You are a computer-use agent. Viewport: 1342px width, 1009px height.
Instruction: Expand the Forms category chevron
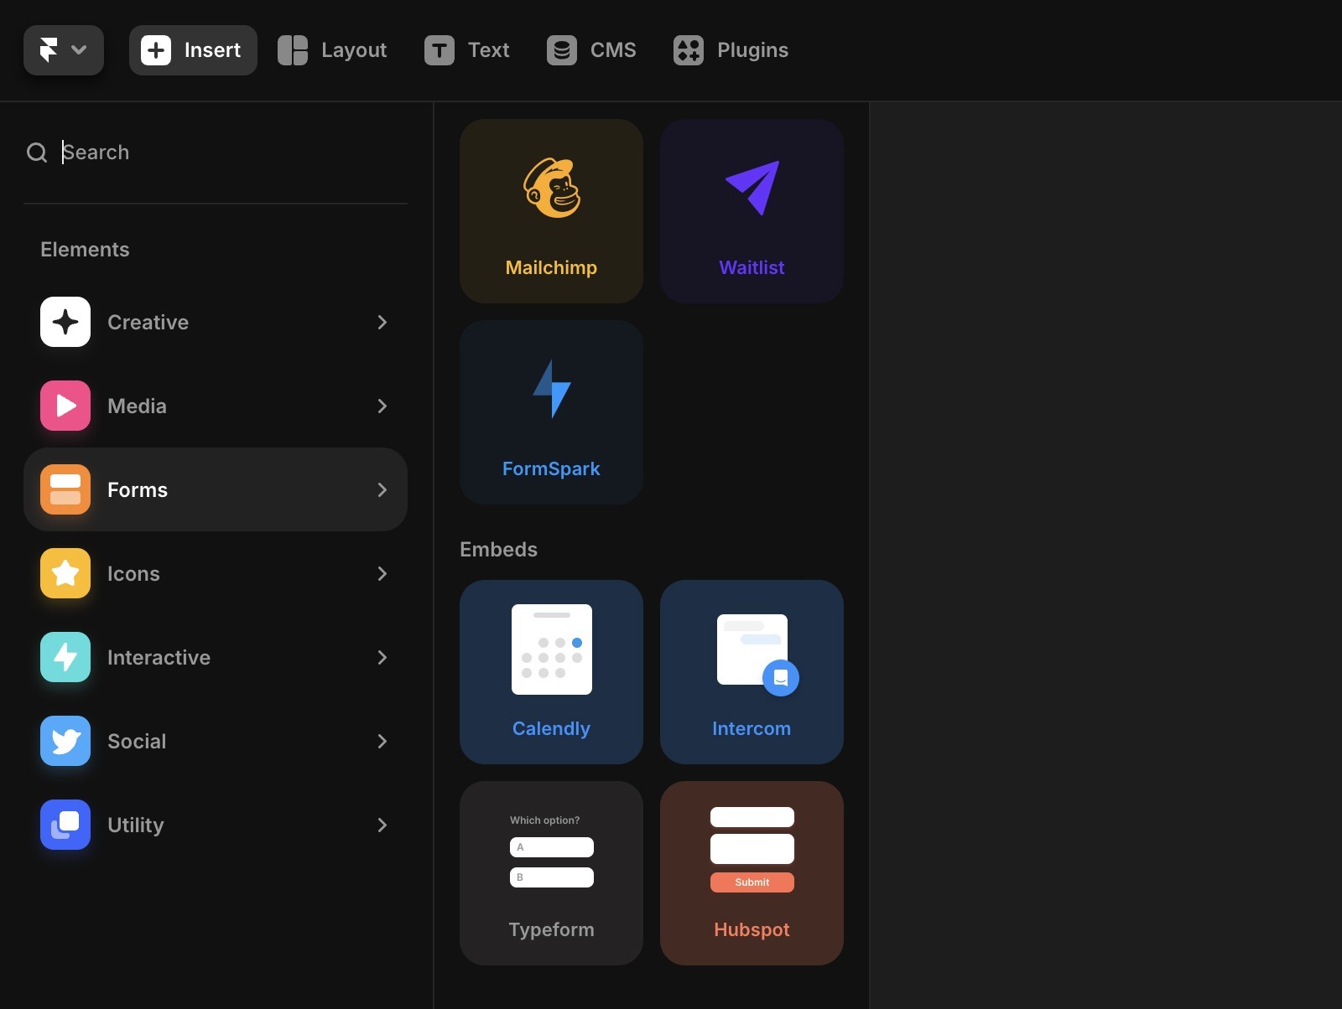[x=382, y=489]
